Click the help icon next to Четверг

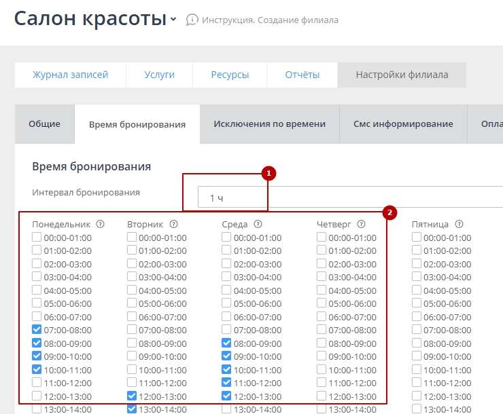pyautogui.click(x=362, y=224)
